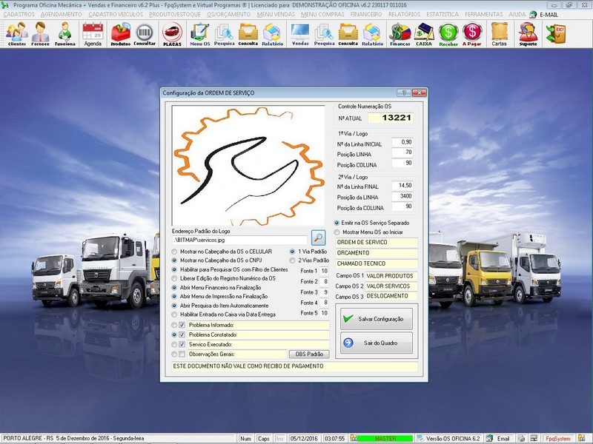Open the Cartas icon

tap(499, 34)
